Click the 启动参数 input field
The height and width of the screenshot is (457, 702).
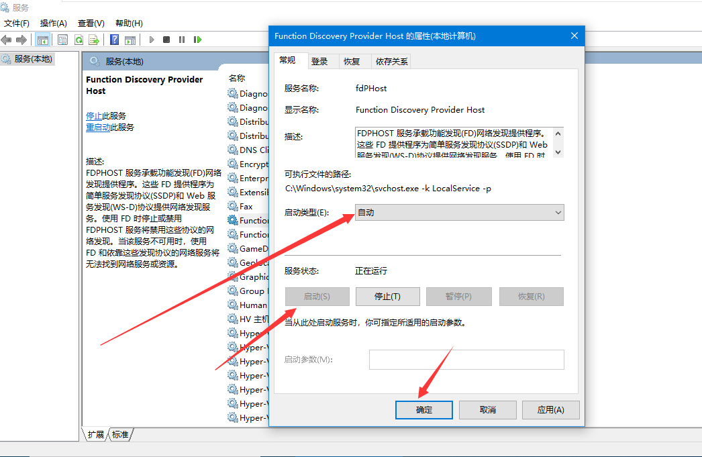point(466,360)
